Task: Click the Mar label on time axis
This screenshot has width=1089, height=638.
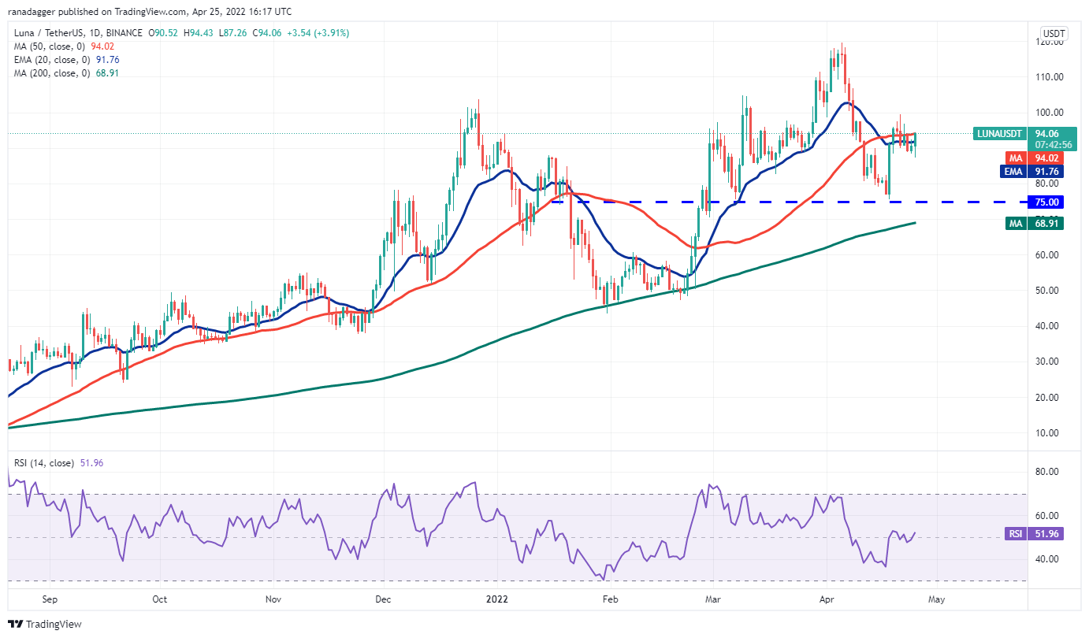Action: coord(712,599)
